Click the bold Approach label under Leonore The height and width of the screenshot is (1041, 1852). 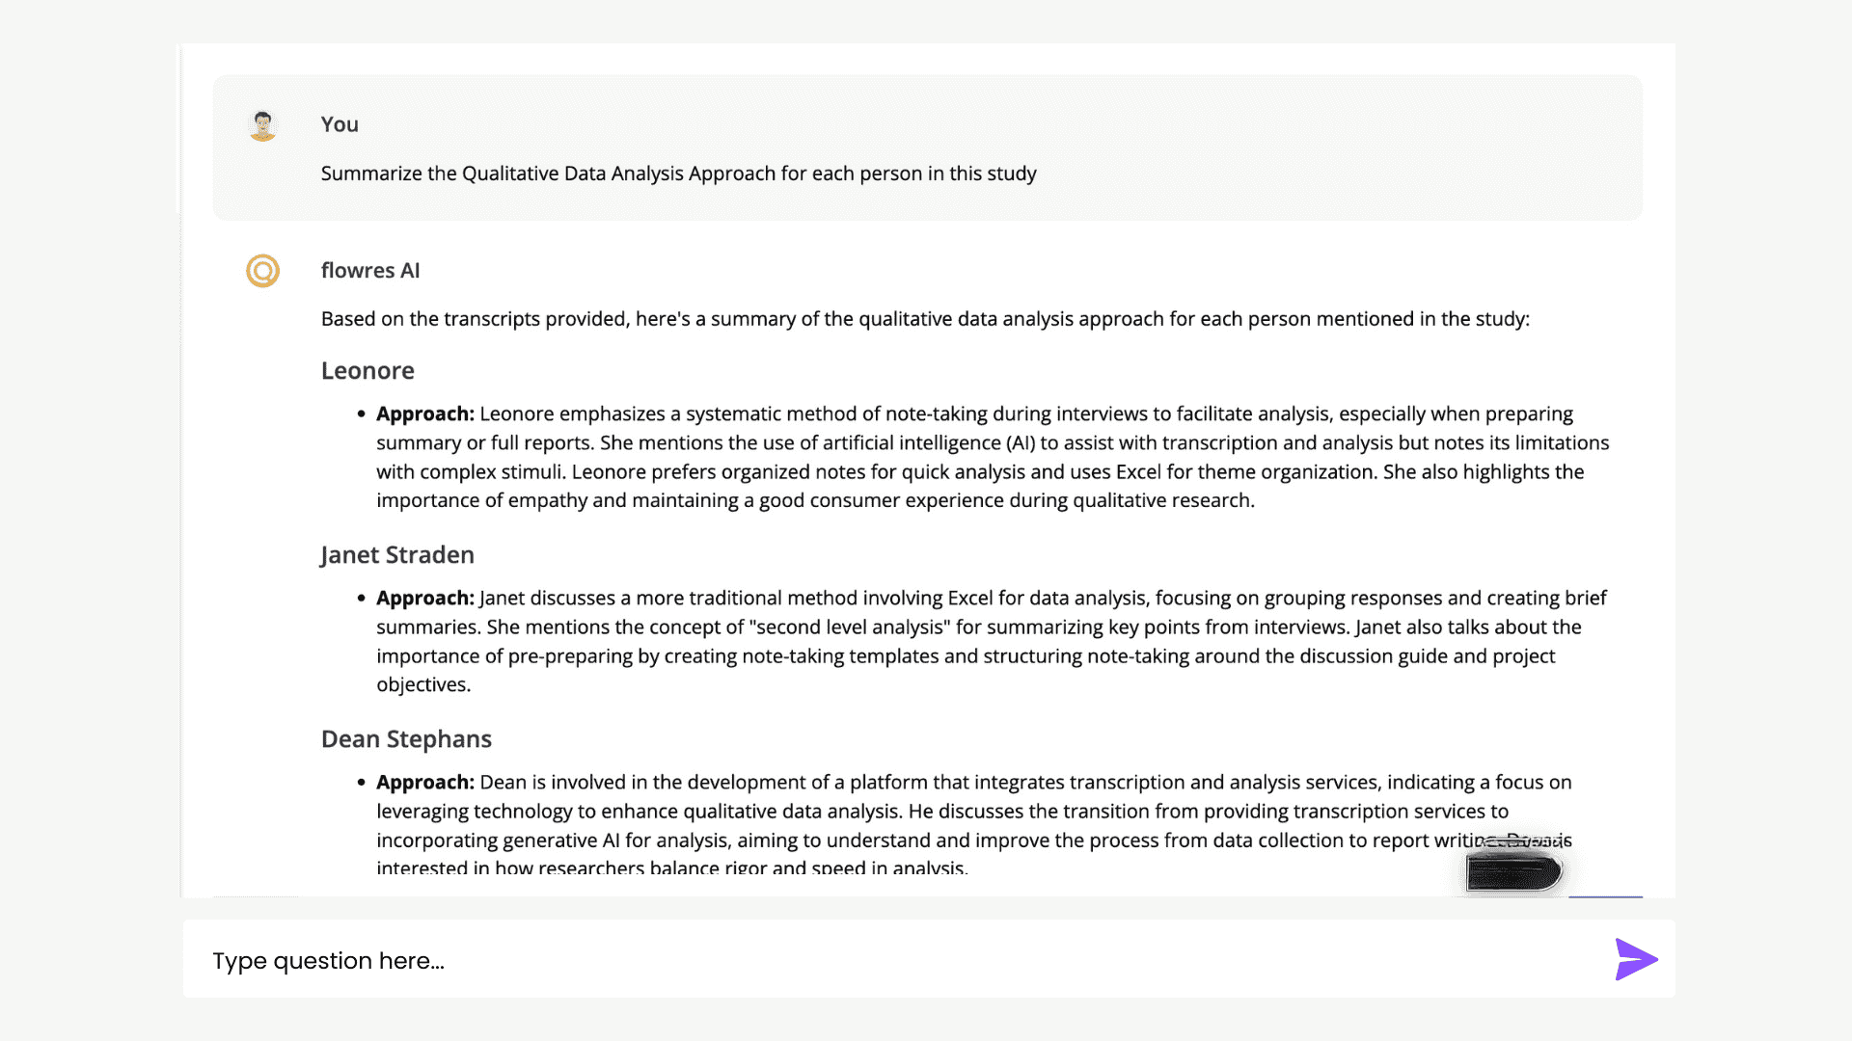coord(425,414)
